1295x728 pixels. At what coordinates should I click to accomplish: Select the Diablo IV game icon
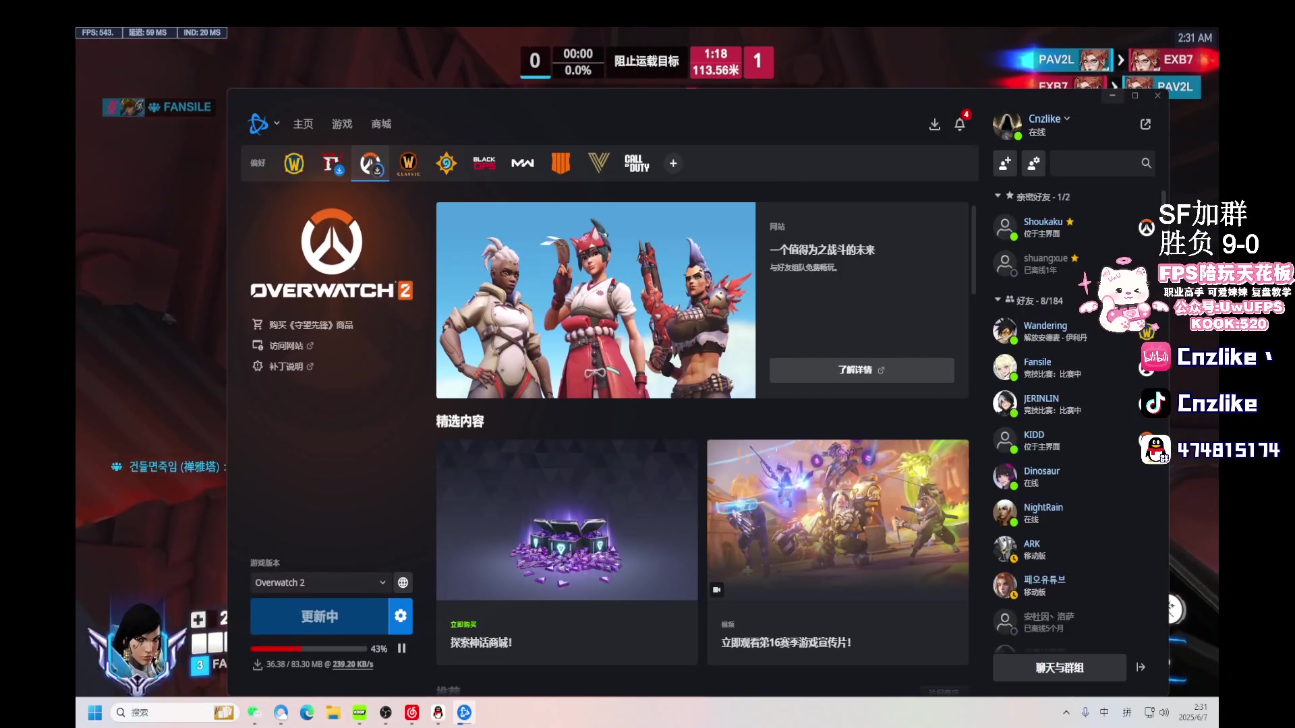(332, 163)
